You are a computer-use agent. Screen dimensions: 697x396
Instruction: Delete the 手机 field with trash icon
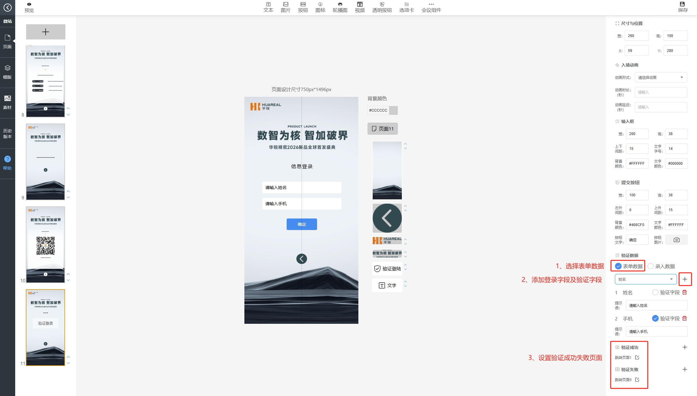point(685,318)
